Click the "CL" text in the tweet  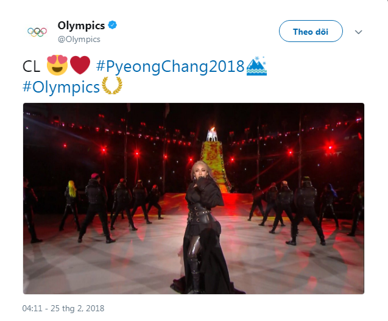click(32, 65)
